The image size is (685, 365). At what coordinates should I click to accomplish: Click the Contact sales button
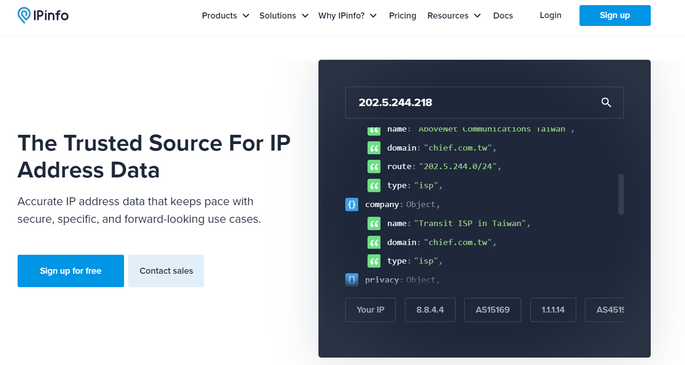tap(166, 271)
